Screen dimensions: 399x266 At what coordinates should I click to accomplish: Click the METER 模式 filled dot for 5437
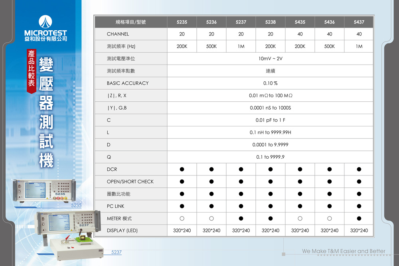[x=359, y=219]
